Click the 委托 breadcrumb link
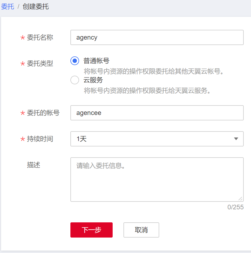This screenshot has height=253, width=251. click(8, 7)
